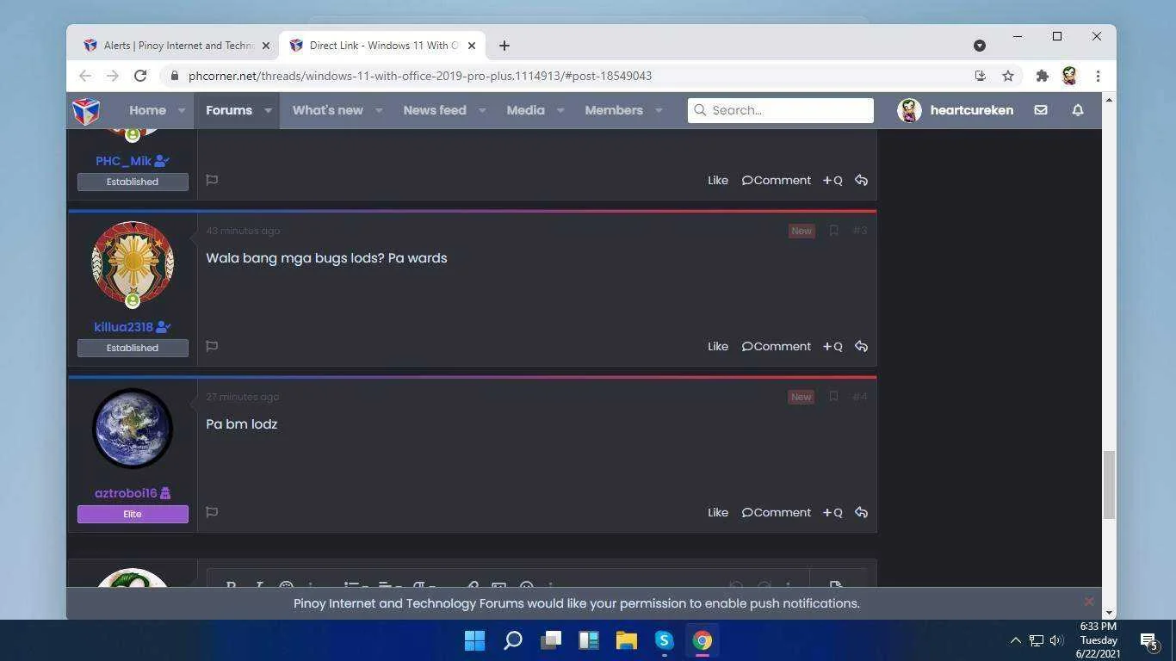Open the Media nav item
Screen dimensions: 1176x661
(525, 110)
